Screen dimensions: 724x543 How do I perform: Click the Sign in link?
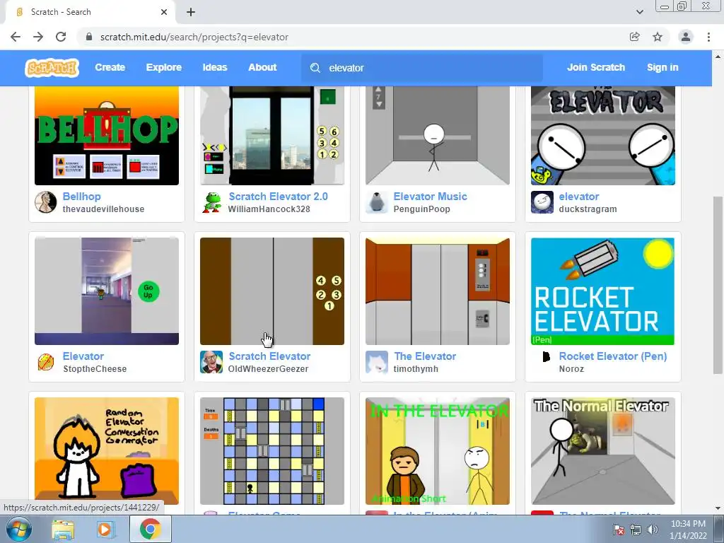(662, 67)
